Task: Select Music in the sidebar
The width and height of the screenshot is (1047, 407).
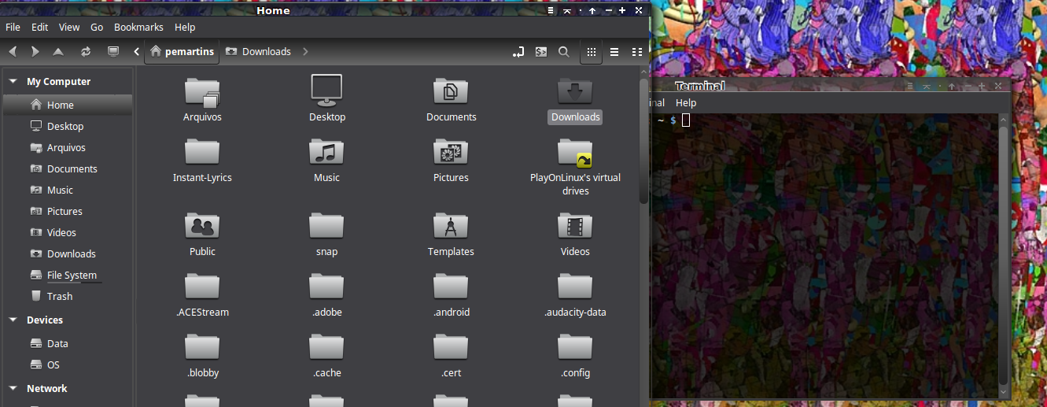Action: click(68, 190)
